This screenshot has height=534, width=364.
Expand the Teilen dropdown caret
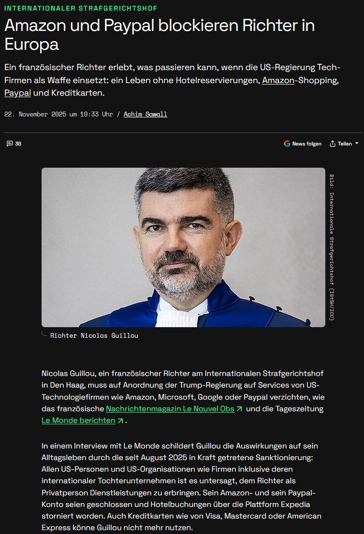click(x=357, y=144)
